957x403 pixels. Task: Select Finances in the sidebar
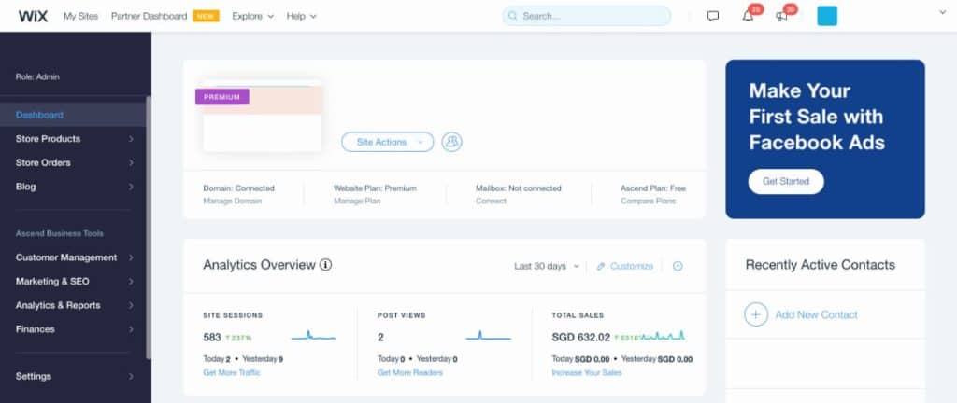(36, 328)
